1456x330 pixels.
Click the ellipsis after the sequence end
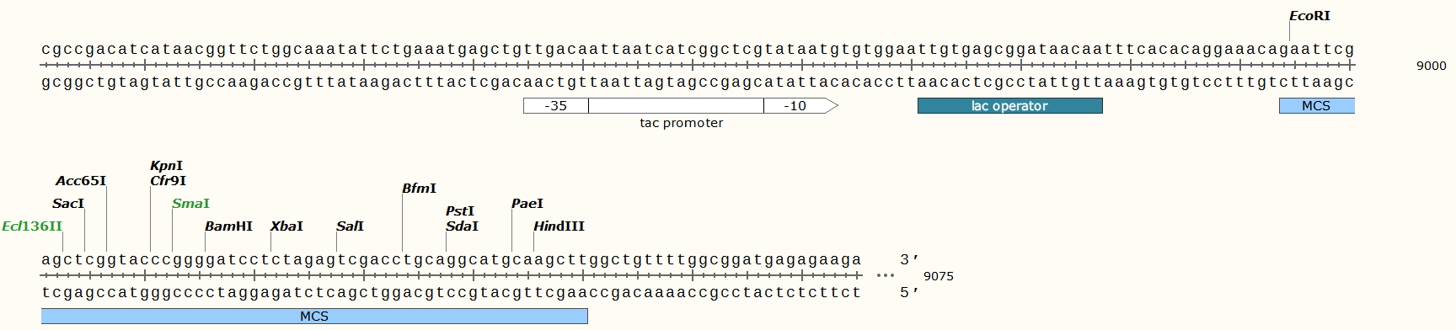885,275
